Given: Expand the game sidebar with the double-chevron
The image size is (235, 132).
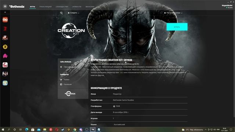Looking at the screenshot, I should tap(5, 12).
